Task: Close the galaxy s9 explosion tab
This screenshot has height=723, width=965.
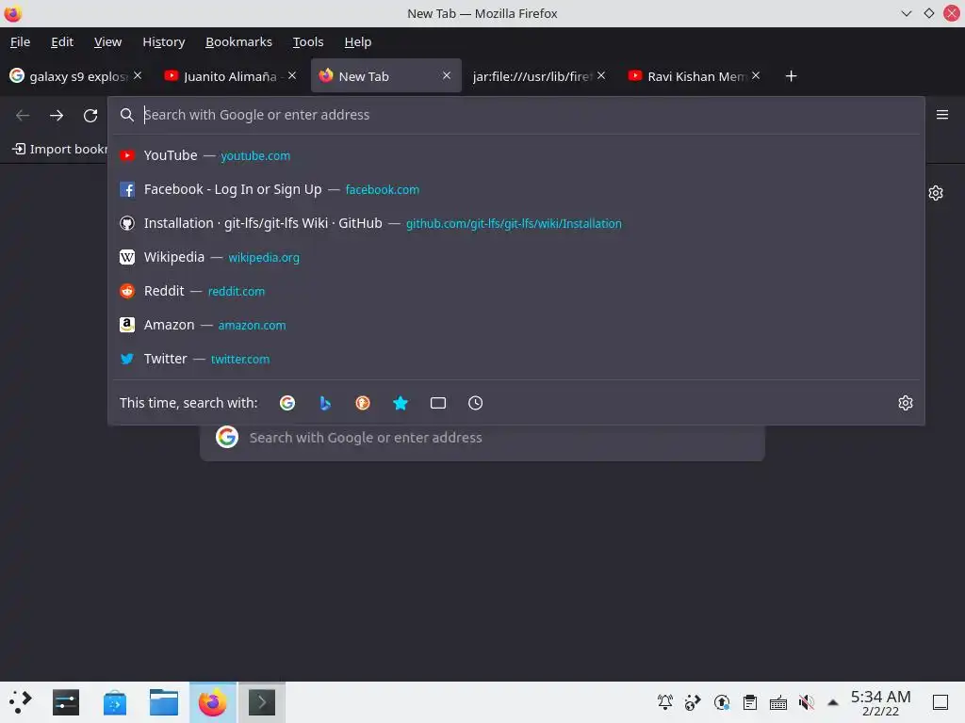Action: tap(138, 75)
